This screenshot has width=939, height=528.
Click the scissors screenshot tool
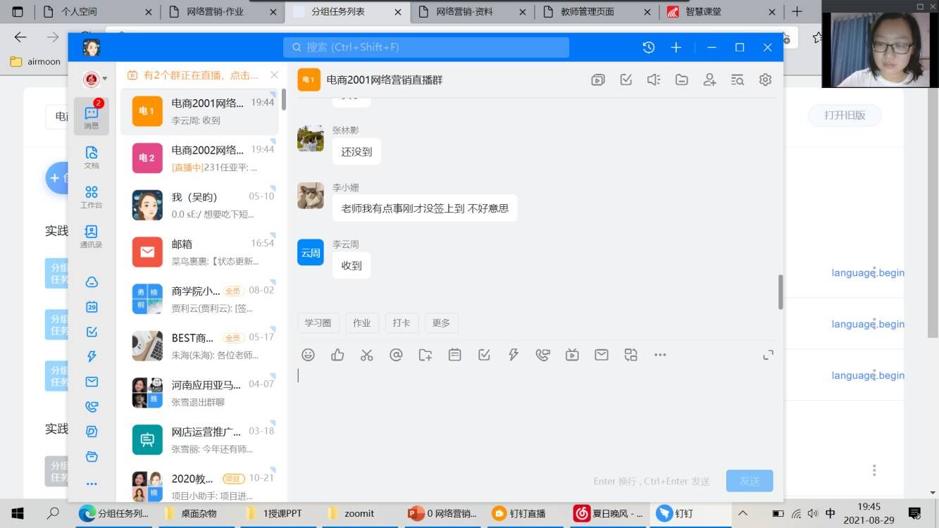pos(366,355)
